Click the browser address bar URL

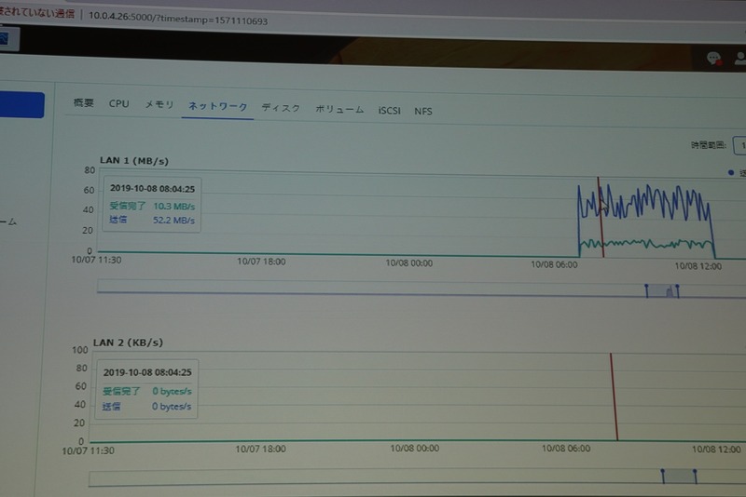click(178, 19)
